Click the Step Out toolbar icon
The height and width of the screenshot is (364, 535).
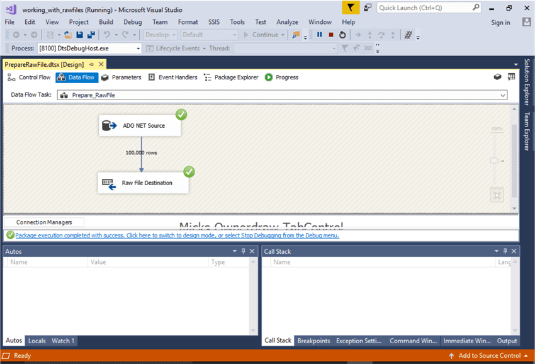pos(393,35)
